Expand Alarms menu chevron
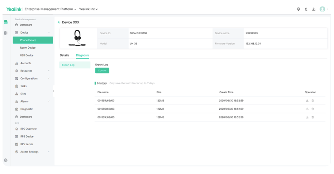This screenshot has width=334, height=174. click(49, 101)
